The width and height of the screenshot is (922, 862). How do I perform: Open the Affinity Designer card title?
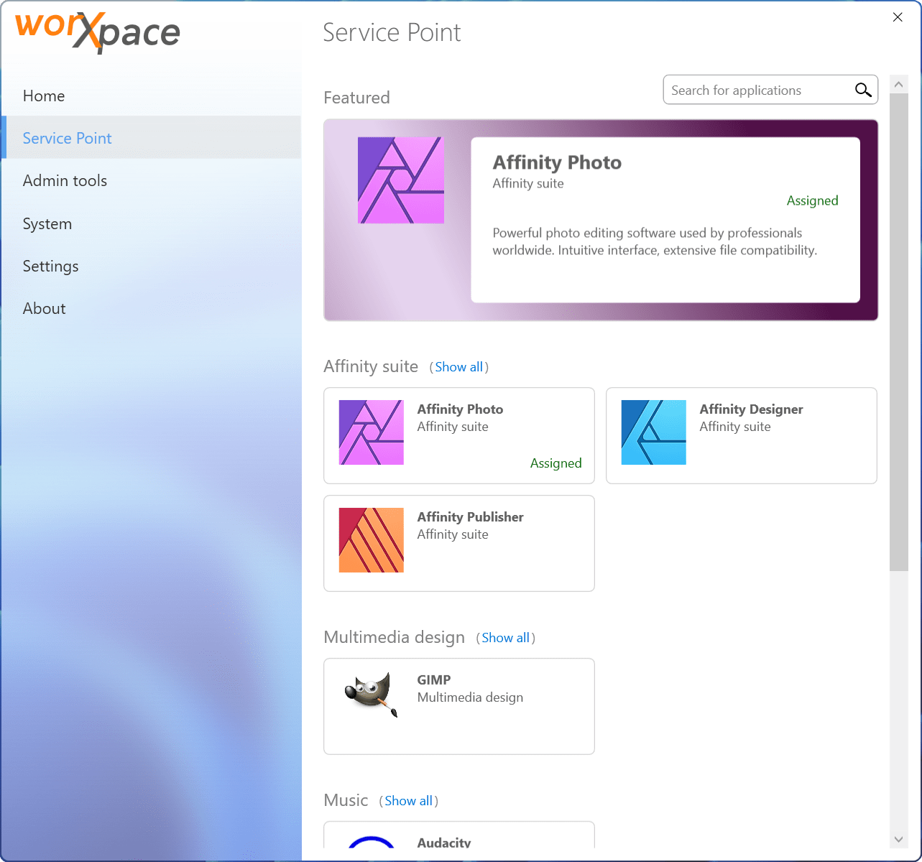[751, 409]
